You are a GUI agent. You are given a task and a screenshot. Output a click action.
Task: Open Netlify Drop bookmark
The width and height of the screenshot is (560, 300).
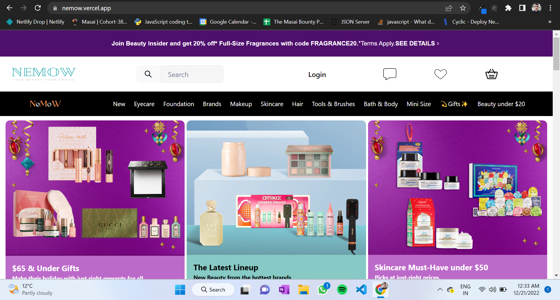(36, 22)
